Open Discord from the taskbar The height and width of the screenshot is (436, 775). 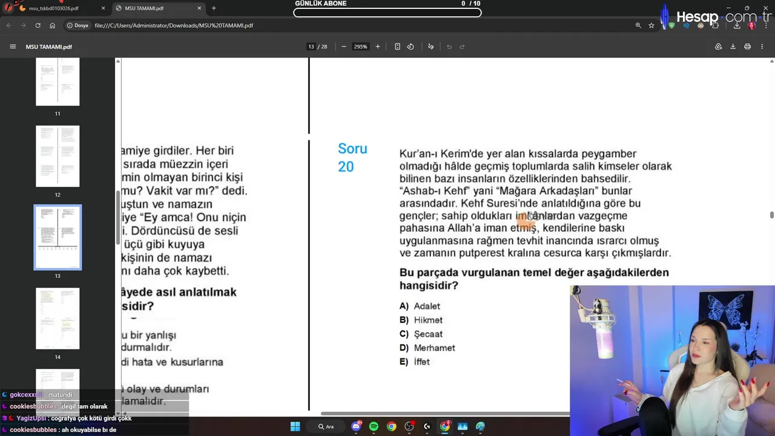pos(356,426)
